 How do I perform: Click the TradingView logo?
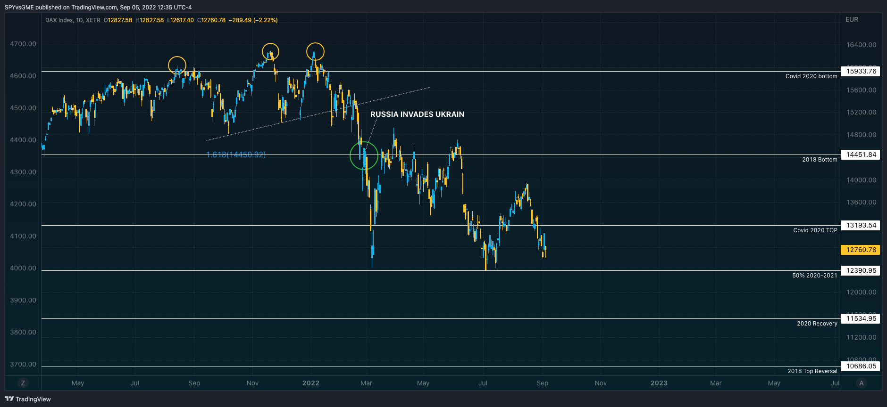coord(28,399)
